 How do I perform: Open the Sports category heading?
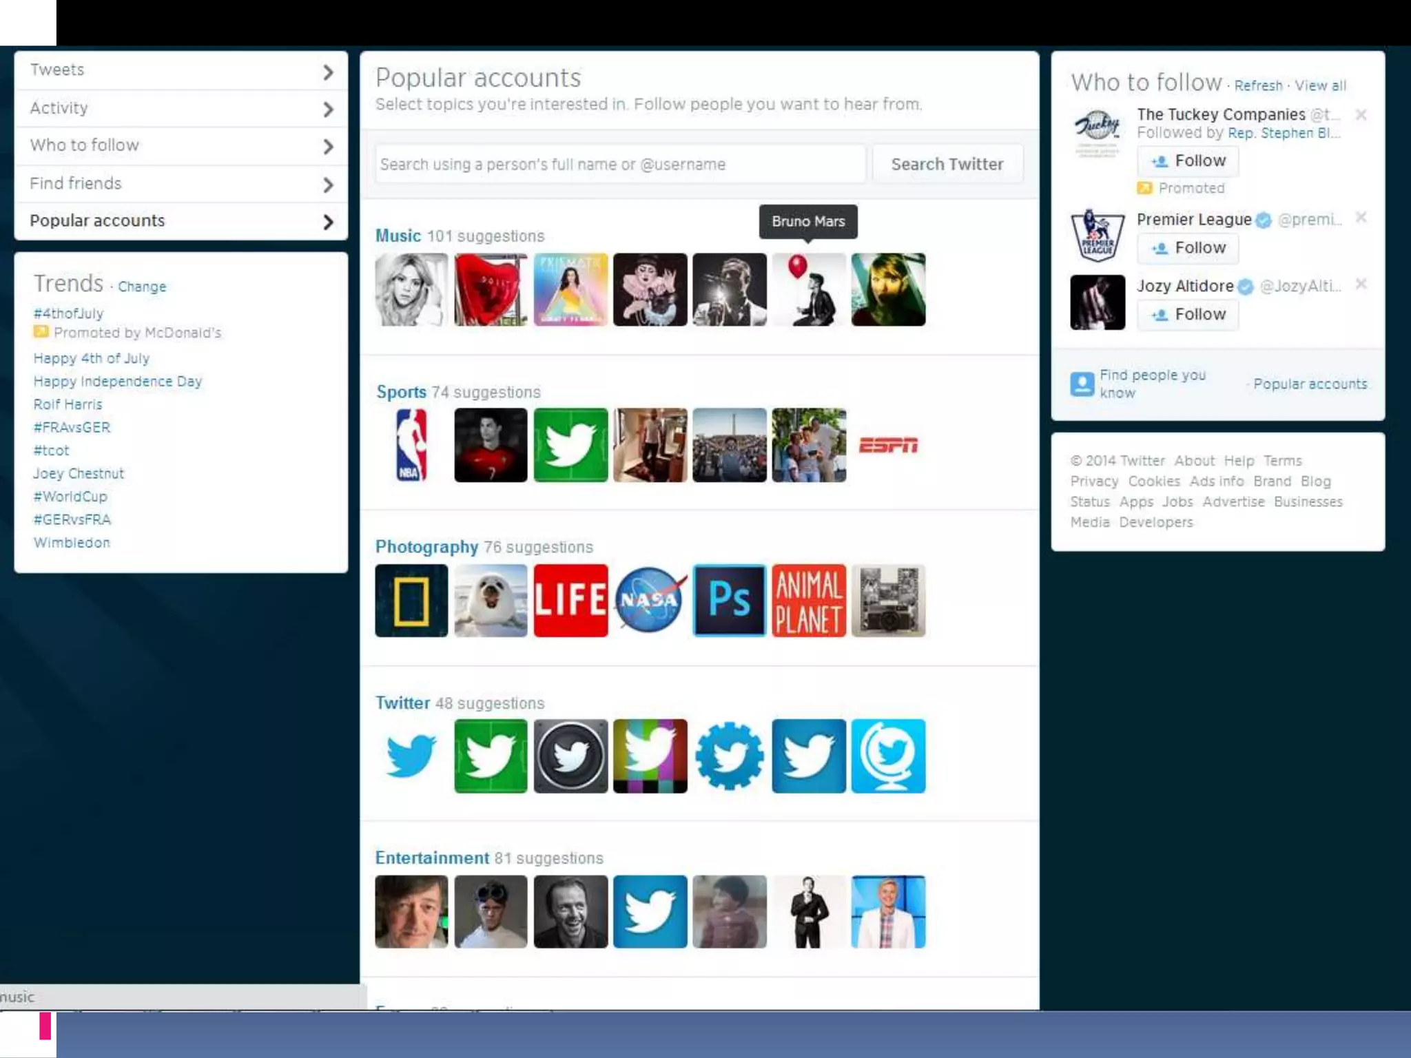tap(401, 392)
